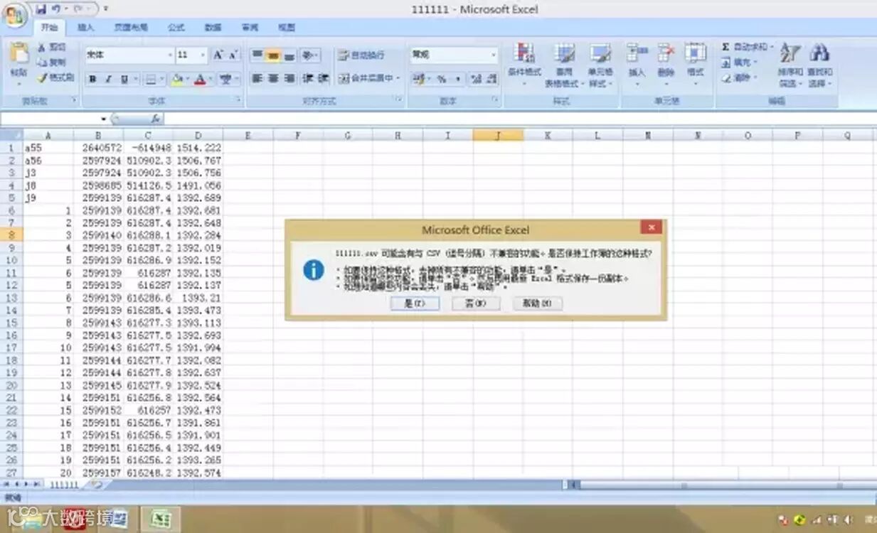
Task: Click Yes (是) in the Excel dialog
Action: (415, 303)
